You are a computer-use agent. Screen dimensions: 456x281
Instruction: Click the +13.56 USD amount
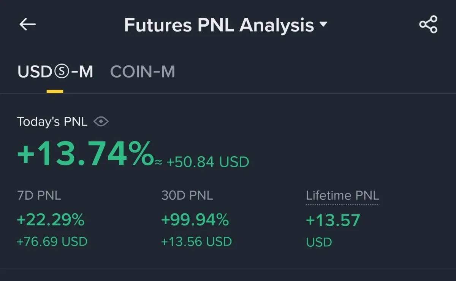[196, 241]
